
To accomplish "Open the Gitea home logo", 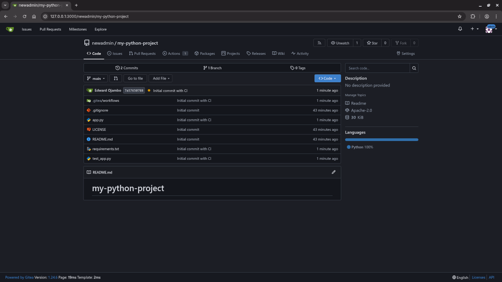I will click(x=10, y=29).
